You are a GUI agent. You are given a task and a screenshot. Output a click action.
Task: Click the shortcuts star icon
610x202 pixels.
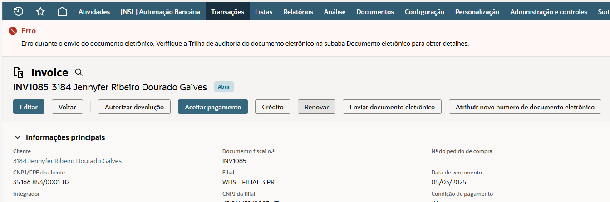[x=40, y=12]
